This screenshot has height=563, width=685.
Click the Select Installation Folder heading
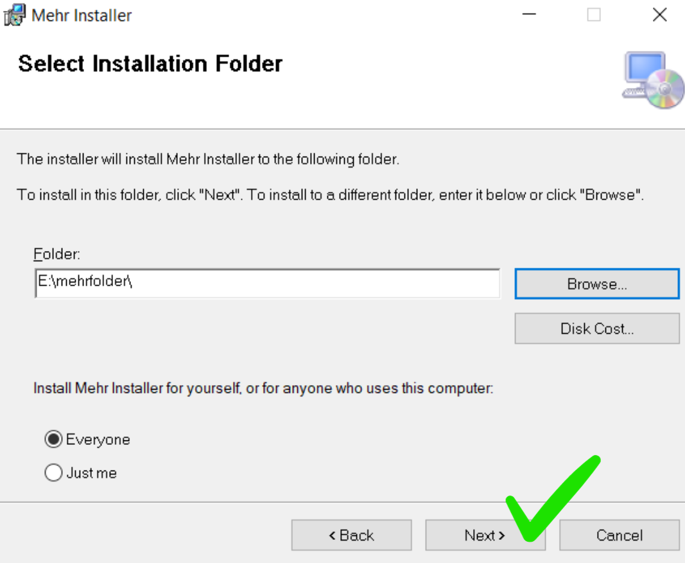tap(150, 64)
